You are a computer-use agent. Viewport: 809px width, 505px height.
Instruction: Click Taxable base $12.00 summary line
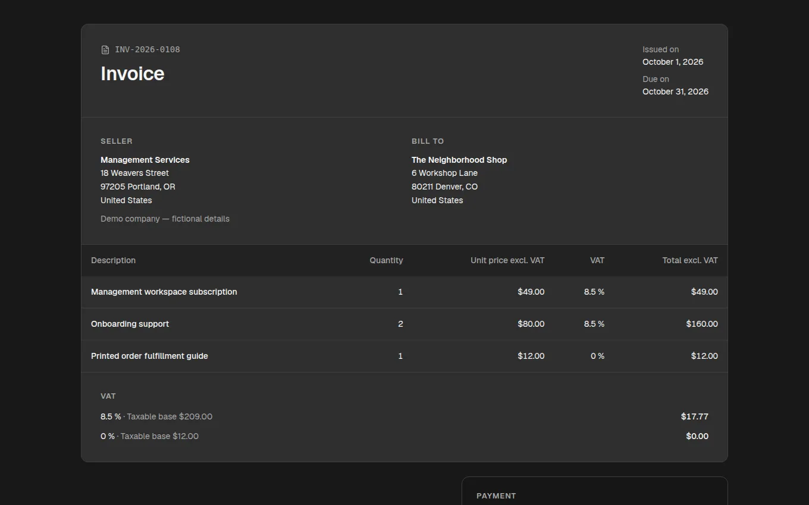149,436
